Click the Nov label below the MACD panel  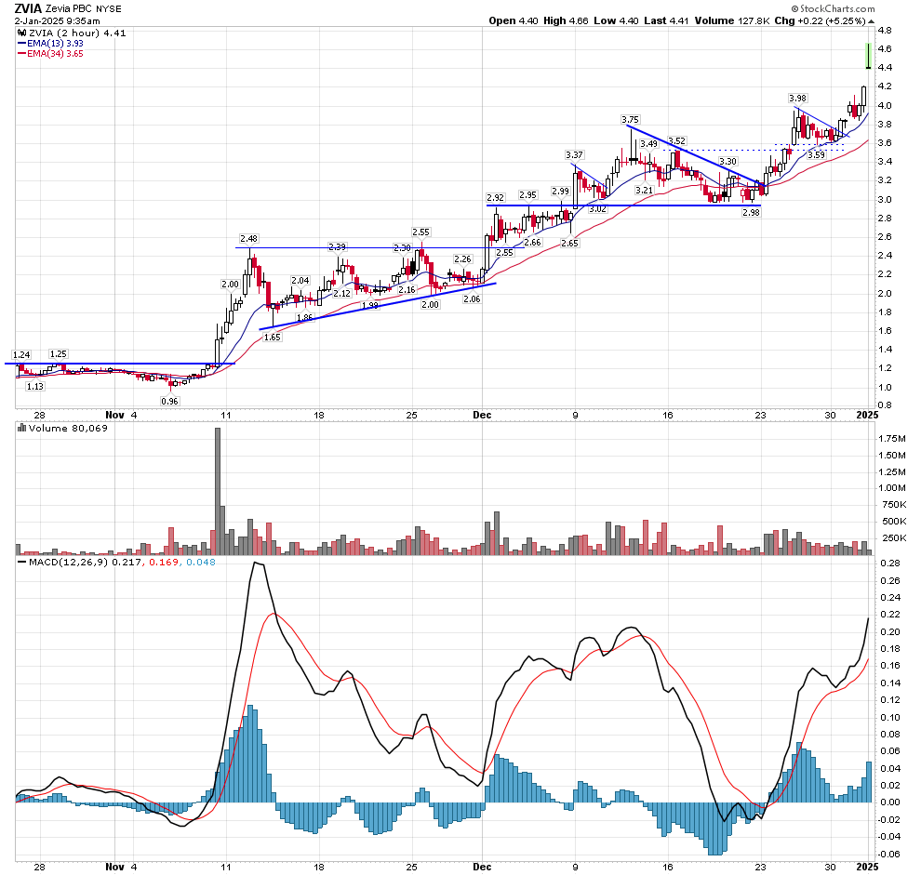pyautogui.click(x=113, y=866)
